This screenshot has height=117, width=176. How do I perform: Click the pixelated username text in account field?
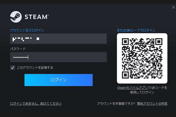coord(26,39)
